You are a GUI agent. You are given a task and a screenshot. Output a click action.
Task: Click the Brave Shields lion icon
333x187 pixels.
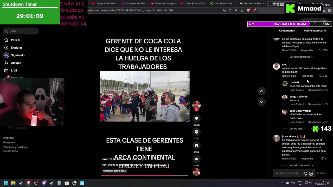pos(248,10)
